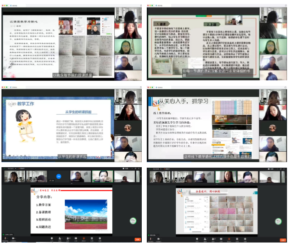Screen dimensions: 290x246
Task: Open settings gear icon in bottom-right meeting toolbar
Action: (245, 239)
